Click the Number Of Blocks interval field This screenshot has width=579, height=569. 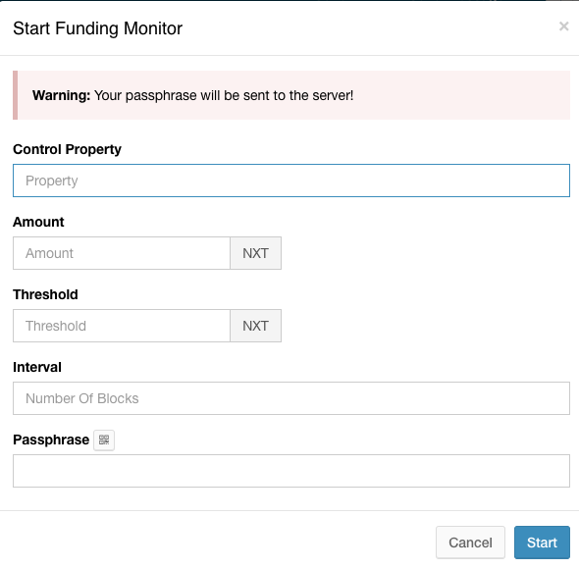tap(291, 398)
